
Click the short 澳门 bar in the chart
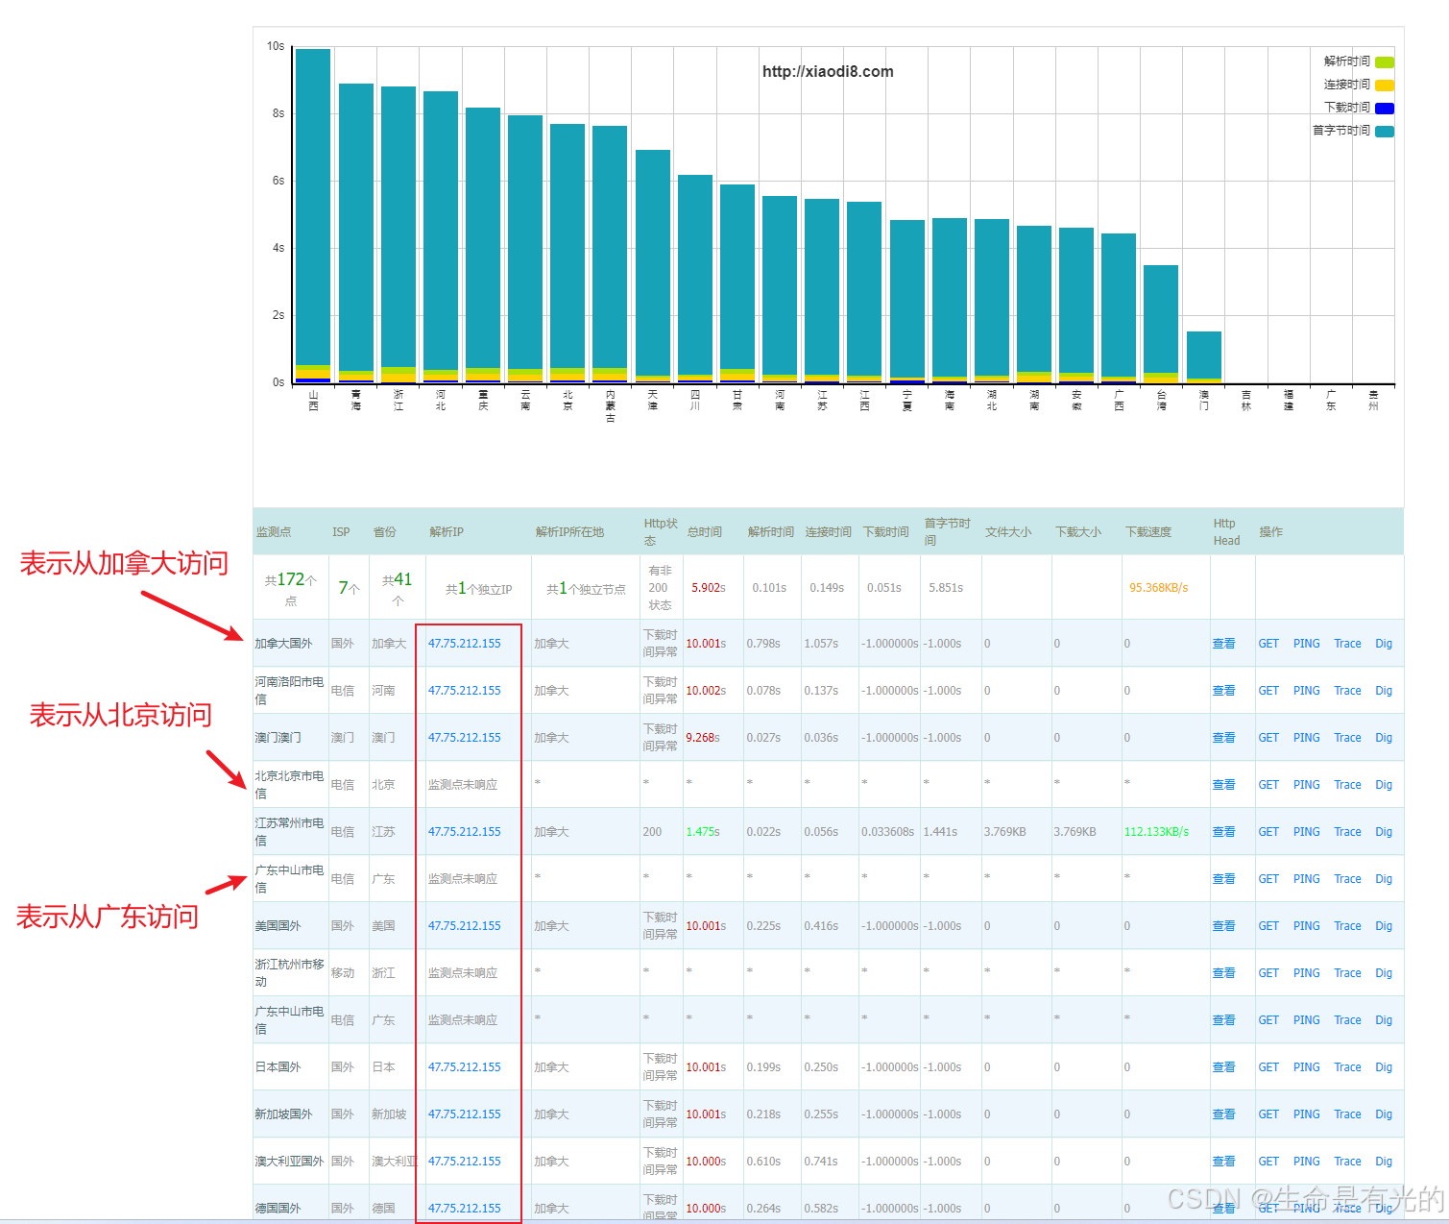[1203, 355]
